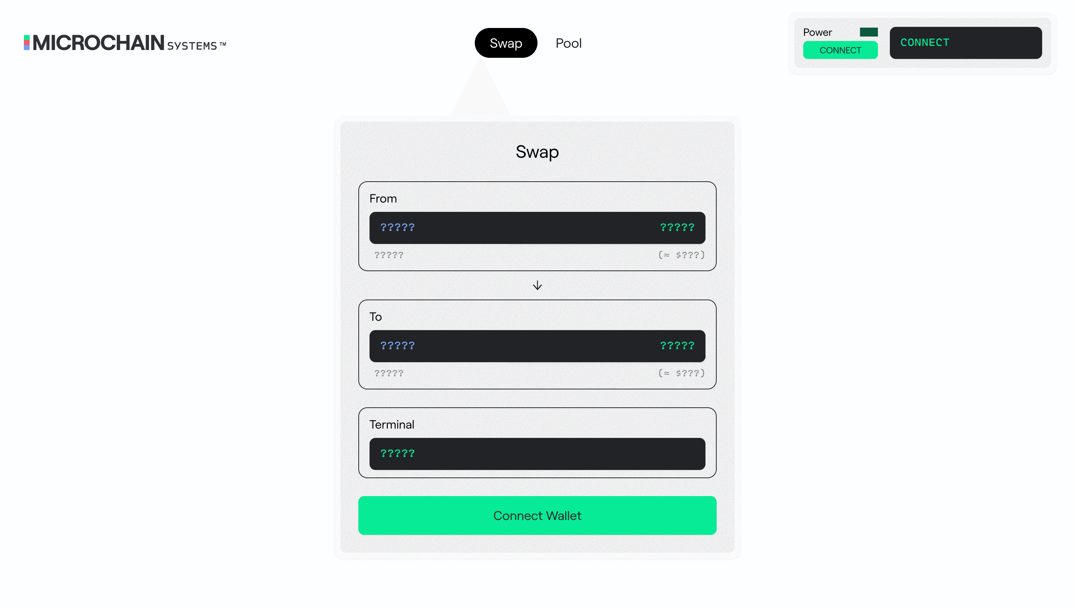
Task: Toggle the Power status indicator
Action: pyautogui.click(x=869, y=31)
